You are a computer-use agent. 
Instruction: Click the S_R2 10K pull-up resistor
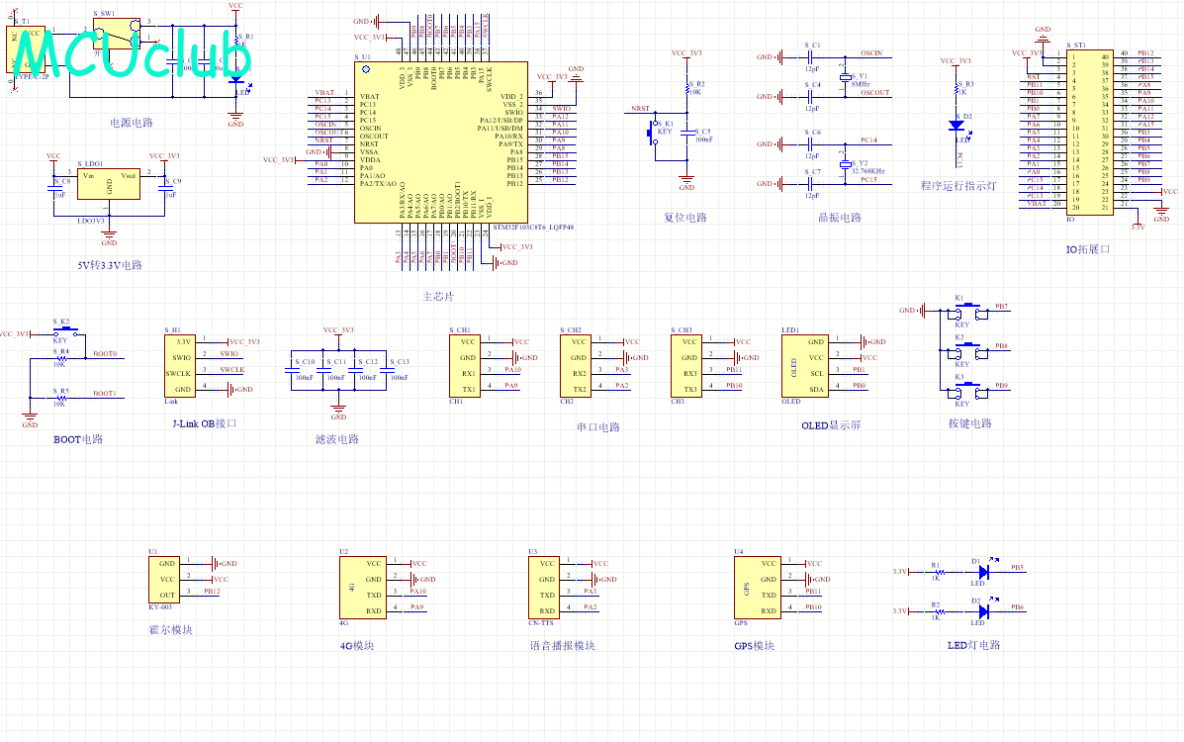pos(687,88)
